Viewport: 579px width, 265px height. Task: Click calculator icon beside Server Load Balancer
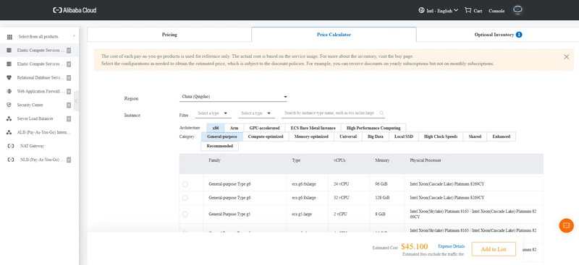point(69,118)
